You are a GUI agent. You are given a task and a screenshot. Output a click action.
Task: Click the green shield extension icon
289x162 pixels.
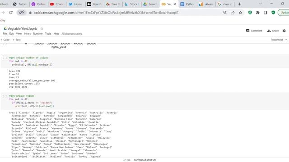(x=273, y=13)
